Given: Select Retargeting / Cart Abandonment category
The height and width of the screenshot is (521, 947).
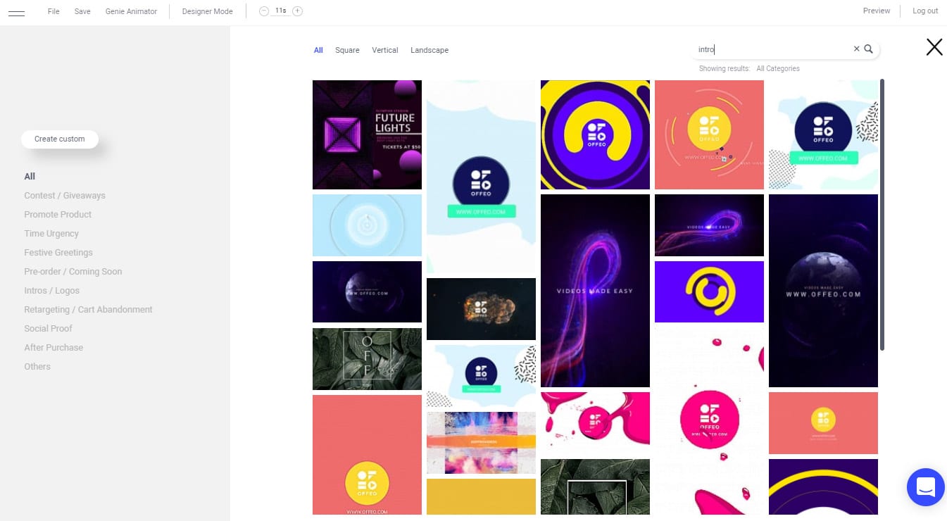Looking at the screenshot, I should point(88,309).
